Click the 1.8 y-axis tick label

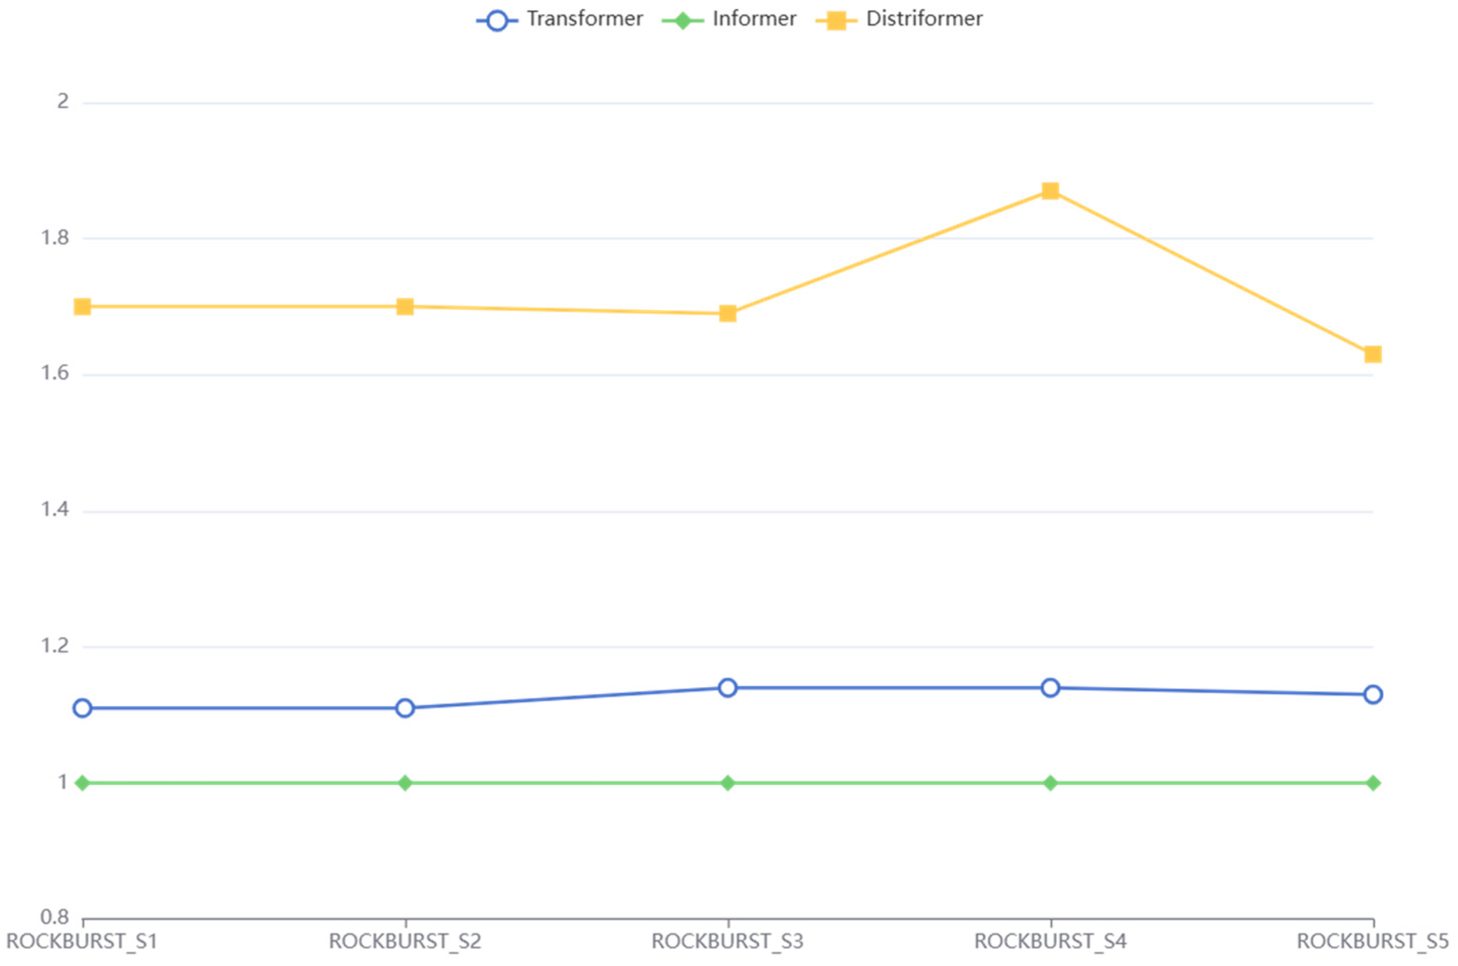point(55,238)
